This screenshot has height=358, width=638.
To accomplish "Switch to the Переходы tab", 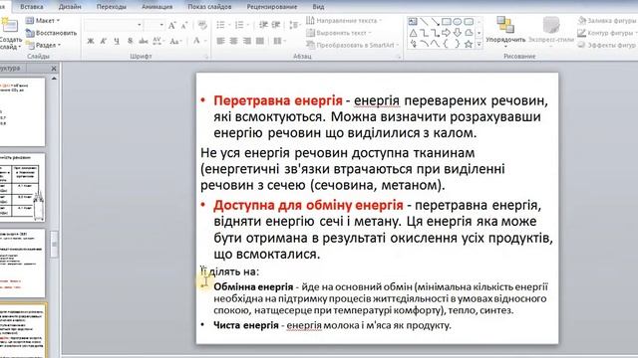I will point(112,7).
